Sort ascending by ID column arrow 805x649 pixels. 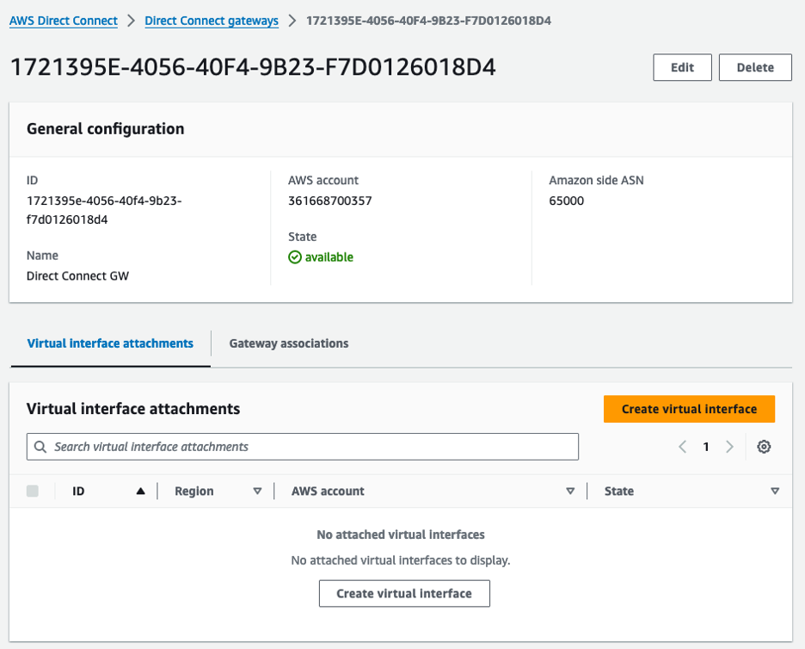coord(140,491)
